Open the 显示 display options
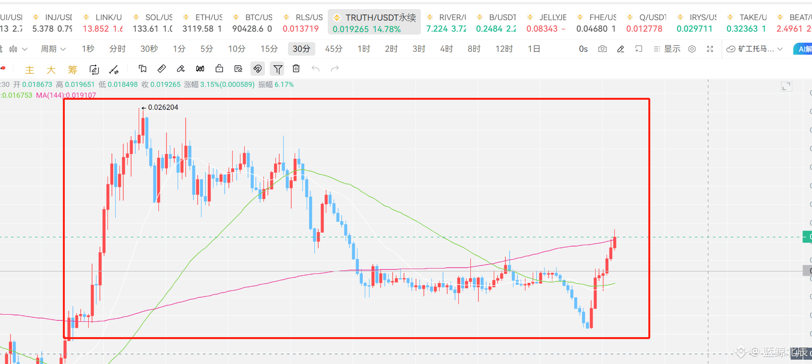The width and height of the screenshot is (812, 364). [x=667, y=49]
